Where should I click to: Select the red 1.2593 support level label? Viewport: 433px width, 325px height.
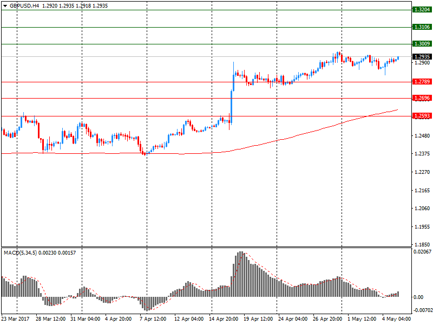click(422, 116)
